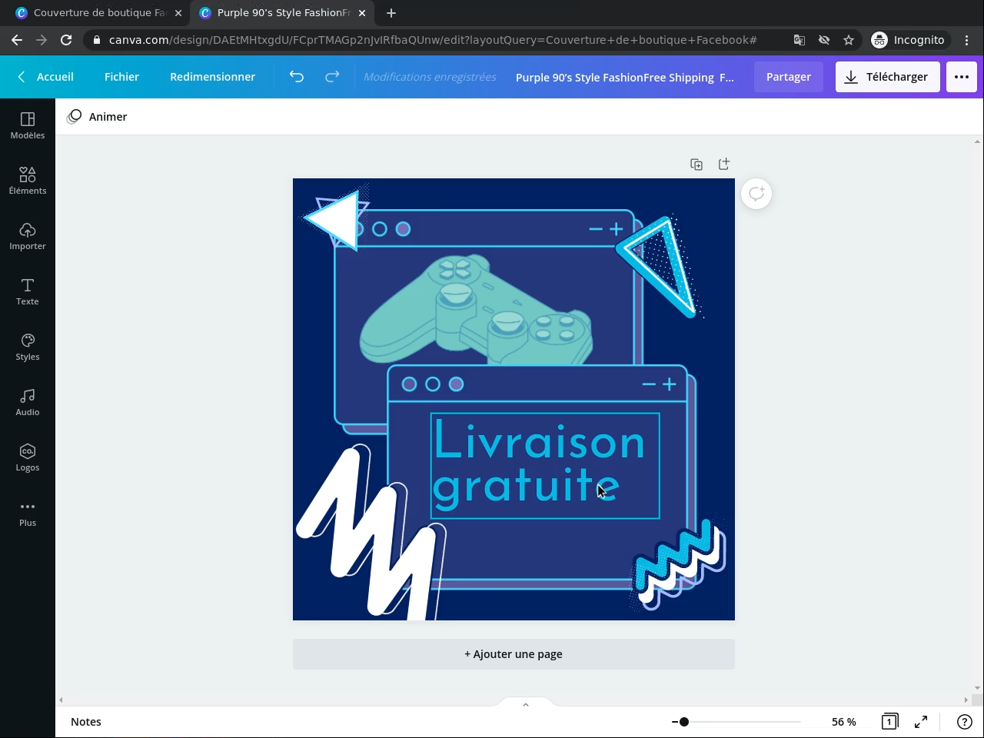Open the Fichier menu
This screenshot has height=738, width=984.
(x=121, y=77)
